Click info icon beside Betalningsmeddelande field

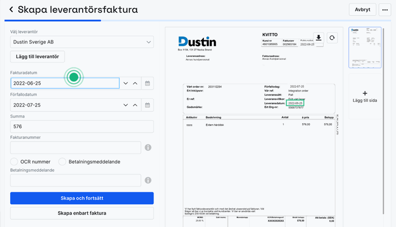148,181
